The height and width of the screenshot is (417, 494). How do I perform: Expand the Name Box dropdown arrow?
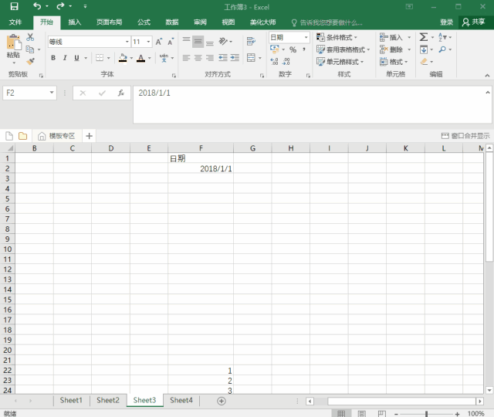(52, 93)
